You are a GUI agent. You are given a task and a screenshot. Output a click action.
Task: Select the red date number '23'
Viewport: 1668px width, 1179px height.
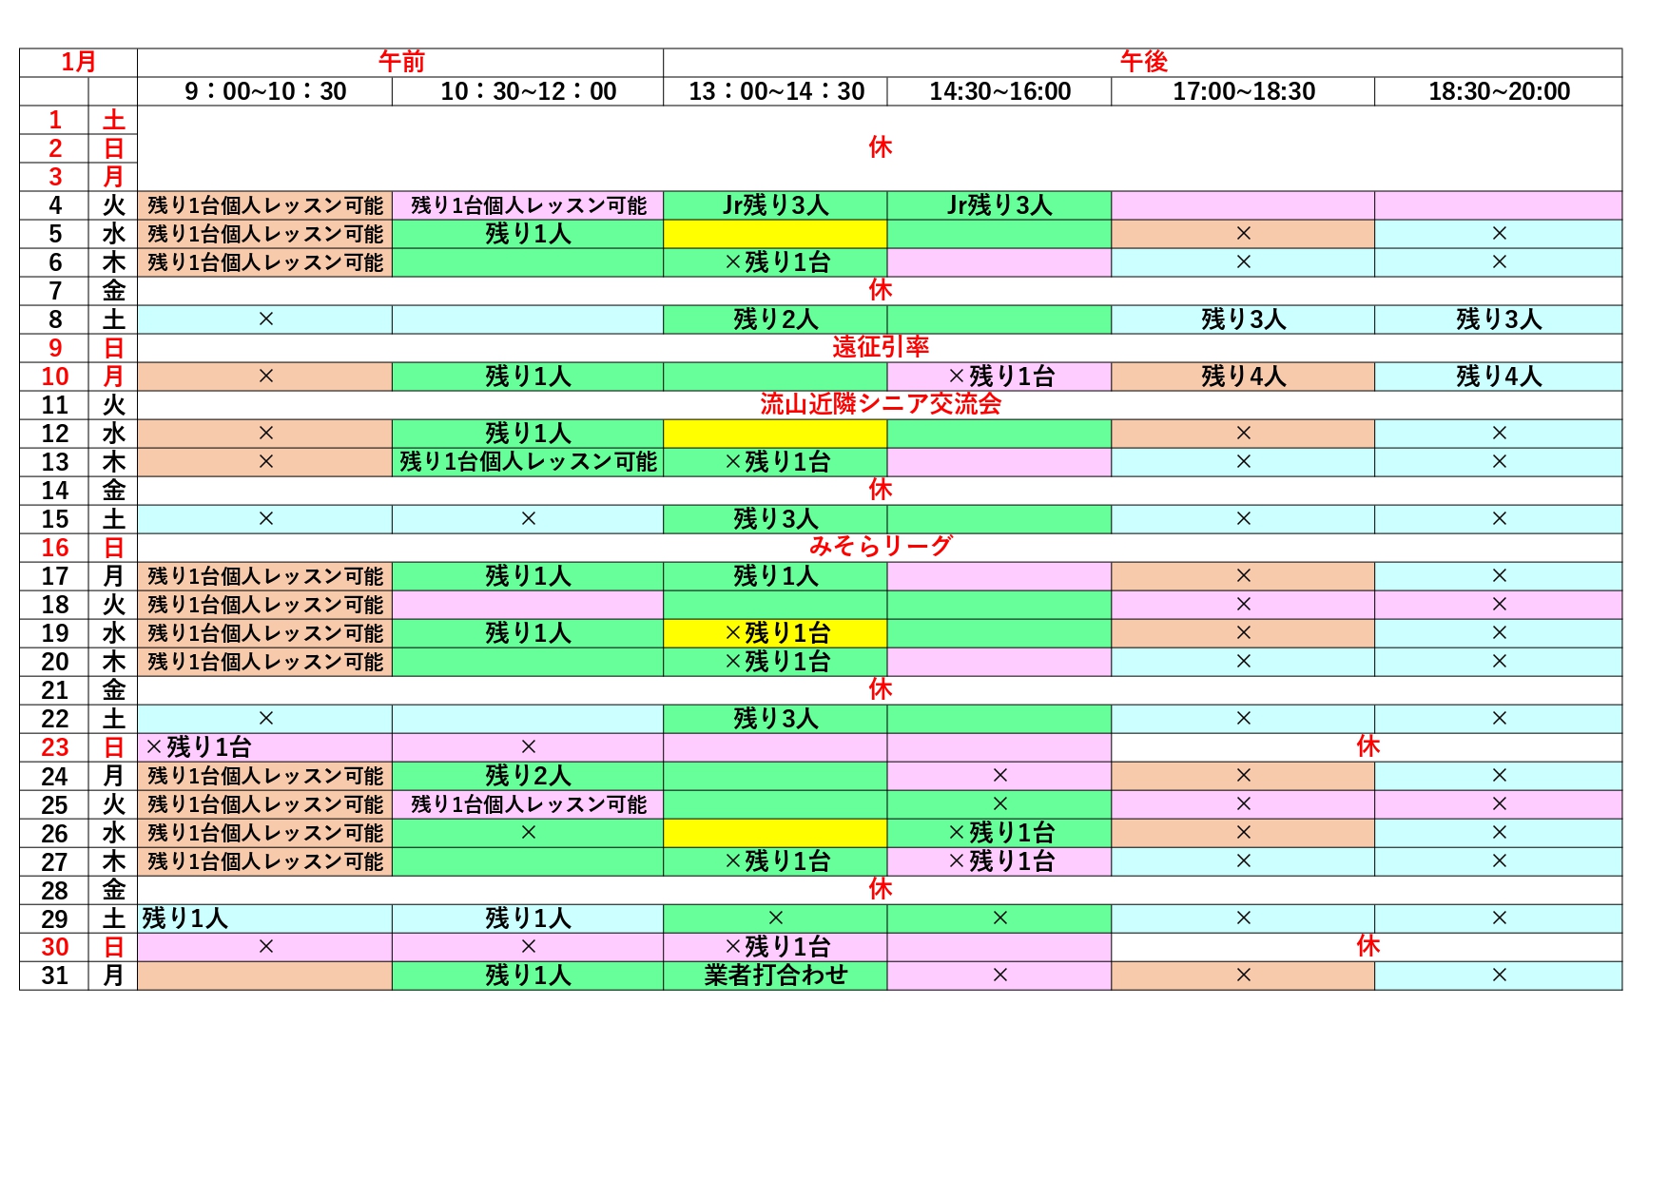pyautogui.click(x=55, y=747)
